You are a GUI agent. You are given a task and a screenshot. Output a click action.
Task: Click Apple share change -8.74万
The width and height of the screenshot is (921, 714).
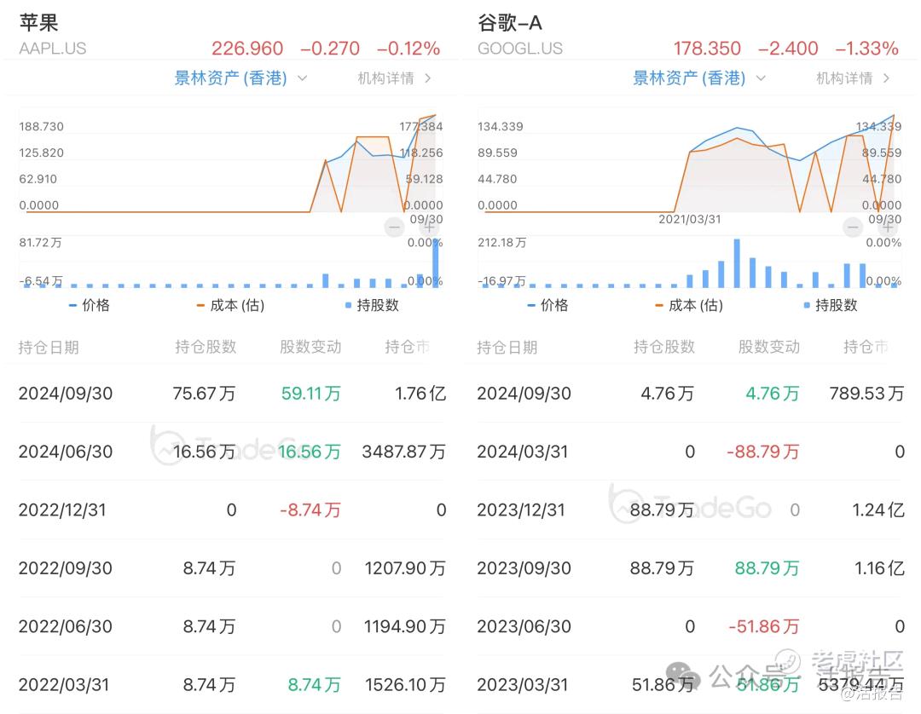(x=310, y=510)
